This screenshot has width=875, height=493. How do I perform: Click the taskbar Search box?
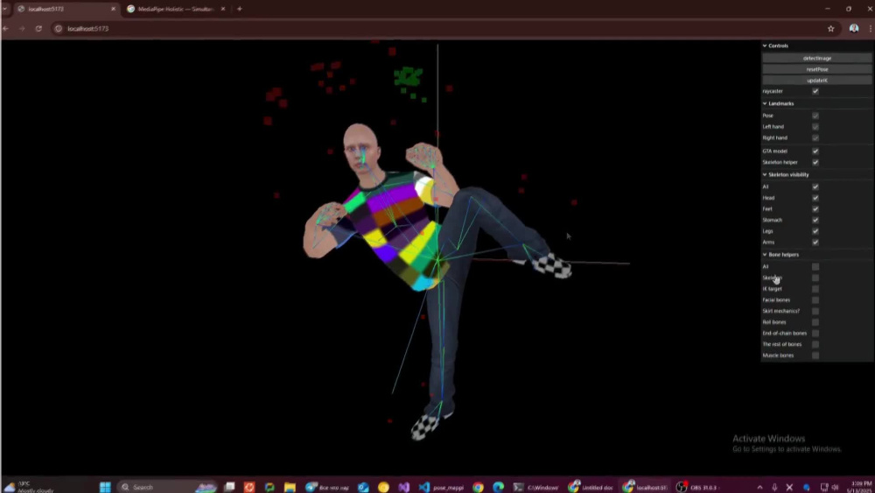(x=167, y=487)
